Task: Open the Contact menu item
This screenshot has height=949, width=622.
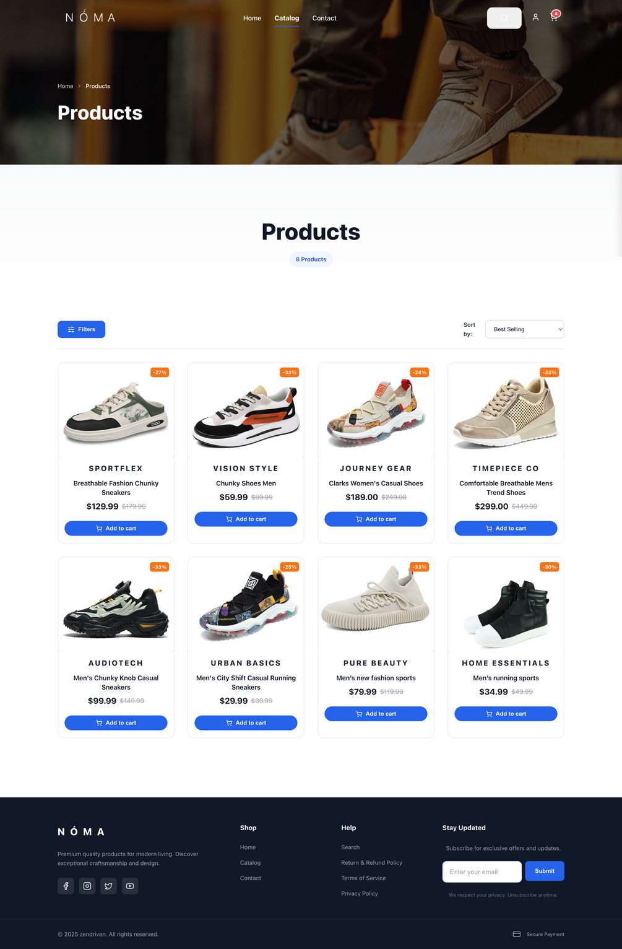Action: (324, 18)
